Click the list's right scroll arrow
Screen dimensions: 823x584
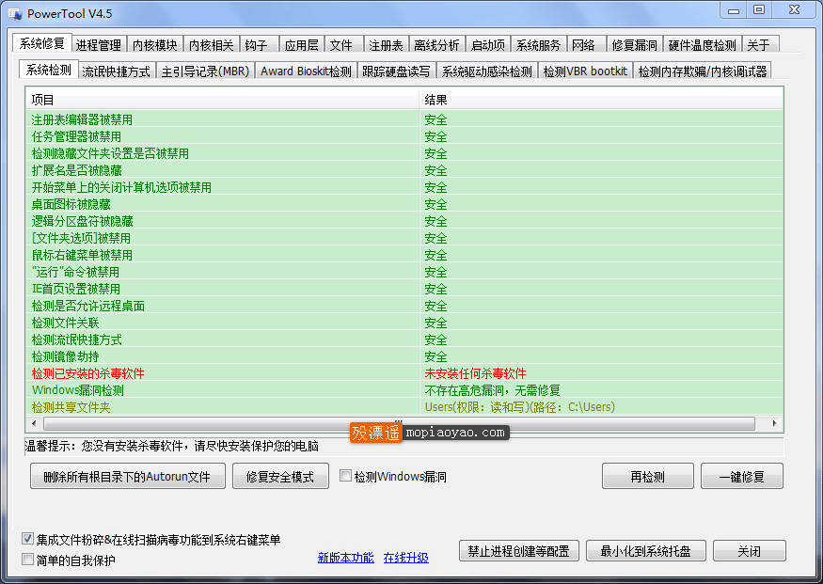pos(774,423)
